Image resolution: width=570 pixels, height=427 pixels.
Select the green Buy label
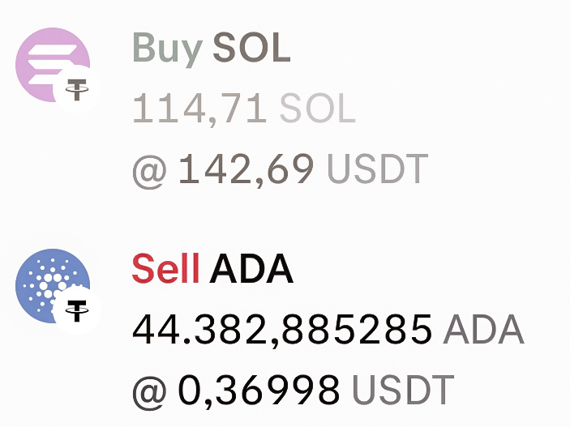tap(168, 49)
